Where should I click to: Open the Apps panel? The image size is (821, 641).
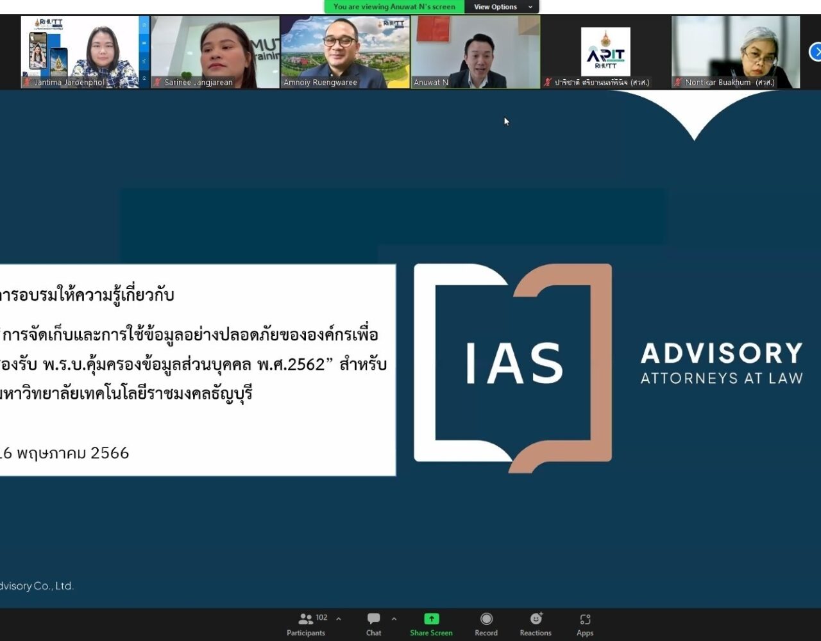(x=585, y=625)
